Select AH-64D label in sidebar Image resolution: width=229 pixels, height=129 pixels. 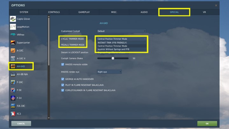coord(21,66)
